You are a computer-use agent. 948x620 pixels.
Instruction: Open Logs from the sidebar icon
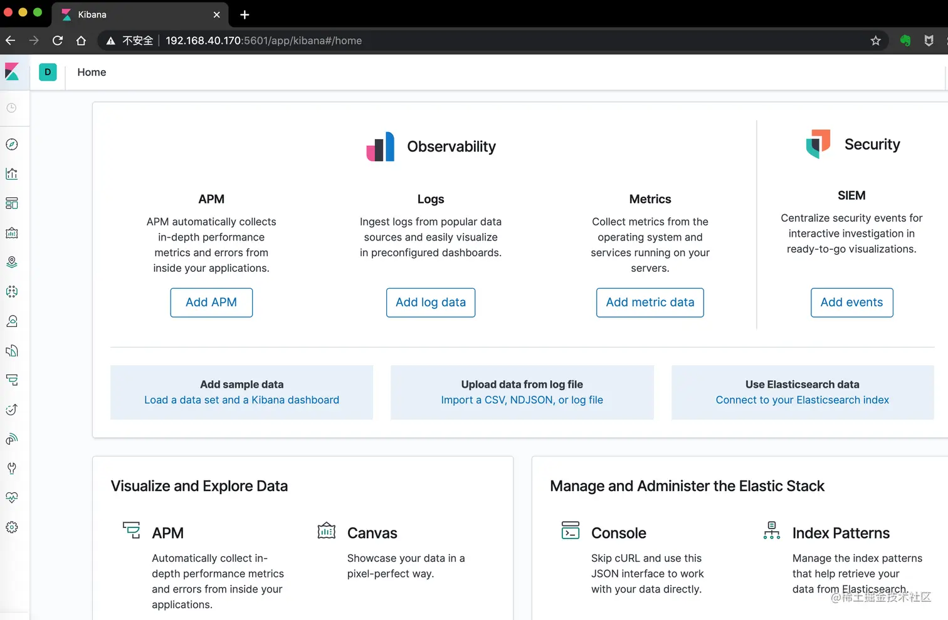coord(12,351)
